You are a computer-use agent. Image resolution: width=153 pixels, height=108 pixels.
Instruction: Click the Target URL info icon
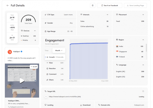click(143, 91)
